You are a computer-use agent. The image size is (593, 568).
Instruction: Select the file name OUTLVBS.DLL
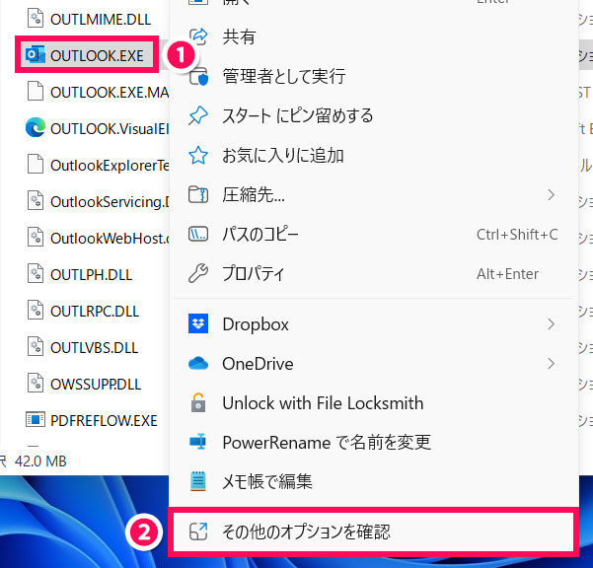94,348
